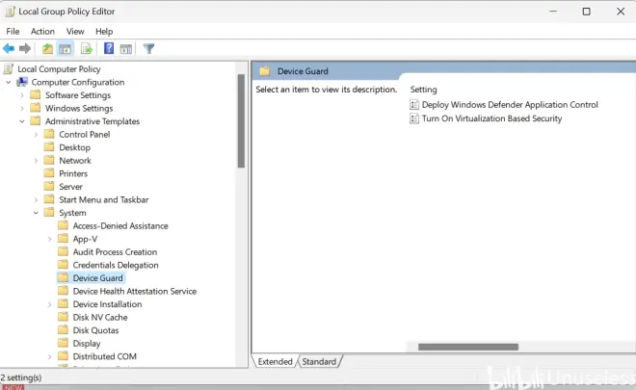Viewport: 636px width, 390px height.
Task: Open Help via blue question mark icon
Action: (109, 49)
